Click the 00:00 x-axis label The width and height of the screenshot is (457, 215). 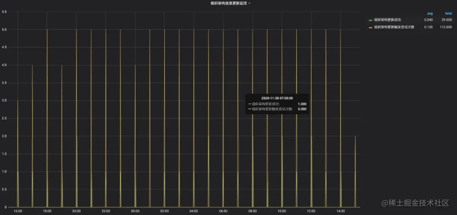tap(135, 211)
